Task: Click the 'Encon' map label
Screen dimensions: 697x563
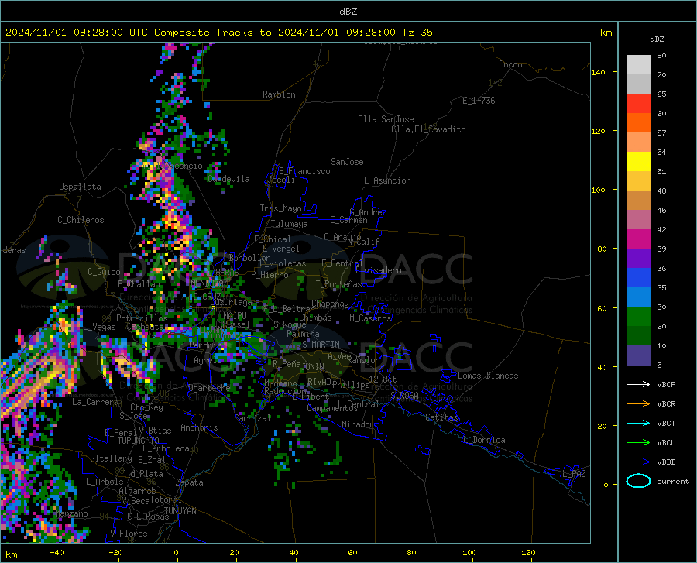Action: coord(510,64)
